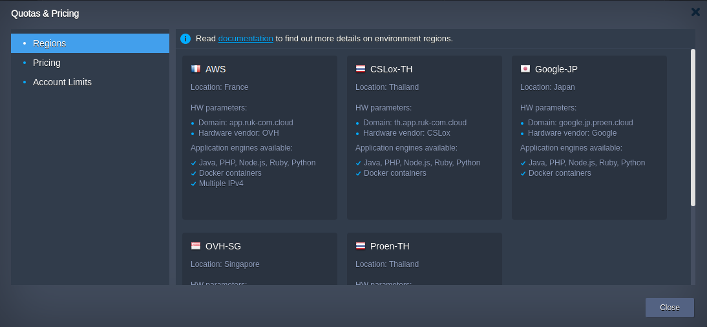The height and width of the screenshot is (327, 707).
Task: Click engines list 'Java, PHP...' in CSLox-TH card
Action: tap(422, 163)
